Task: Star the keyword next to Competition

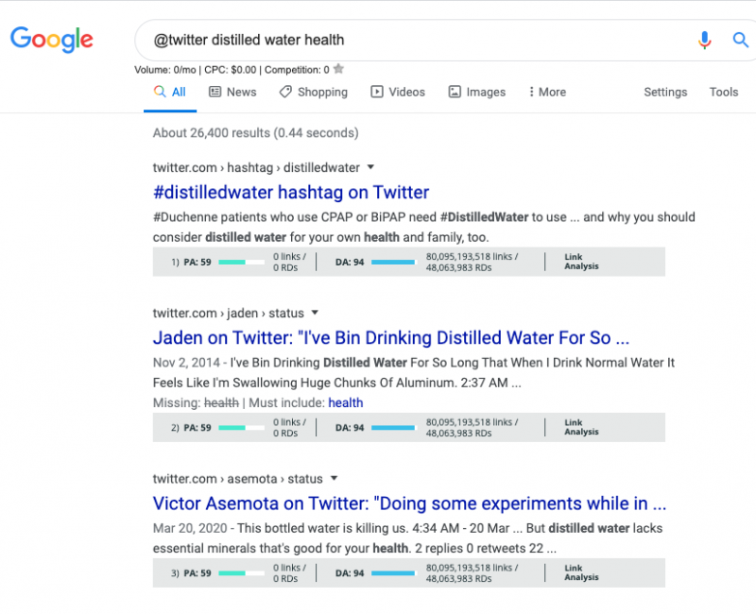Action: pyautogui.click(x=338, y=69)
